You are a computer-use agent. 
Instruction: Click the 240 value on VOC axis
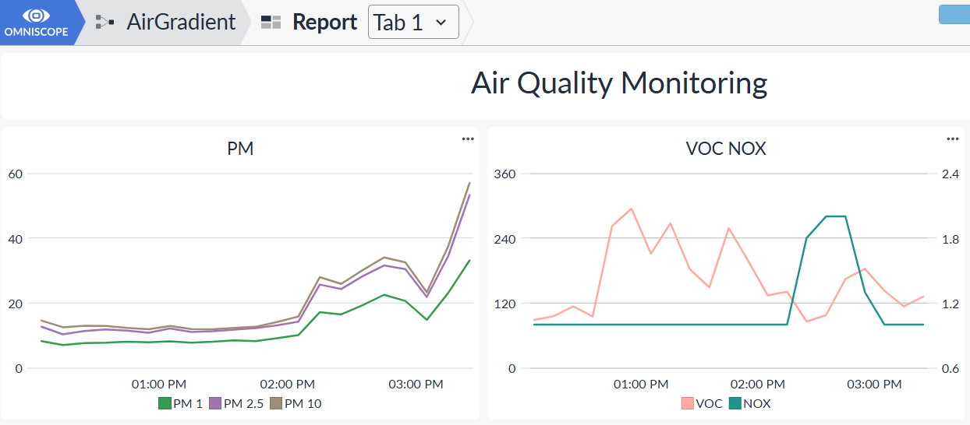click(x=505, y=238)
